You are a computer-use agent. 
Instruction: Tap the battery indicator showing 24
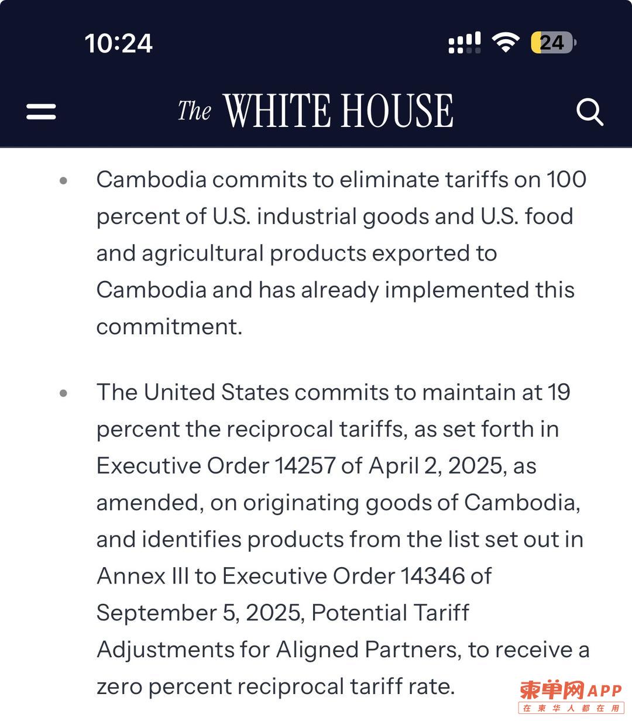click(x=553, y=43)
